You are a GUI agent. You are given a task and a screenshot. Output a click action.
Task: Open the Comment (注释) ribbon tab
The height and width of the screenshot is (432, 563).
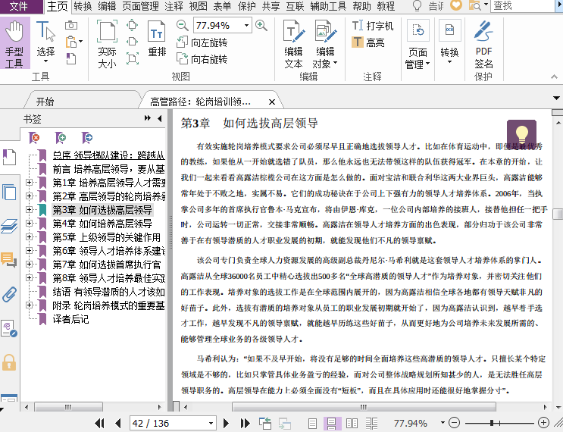tap(174, 6)
